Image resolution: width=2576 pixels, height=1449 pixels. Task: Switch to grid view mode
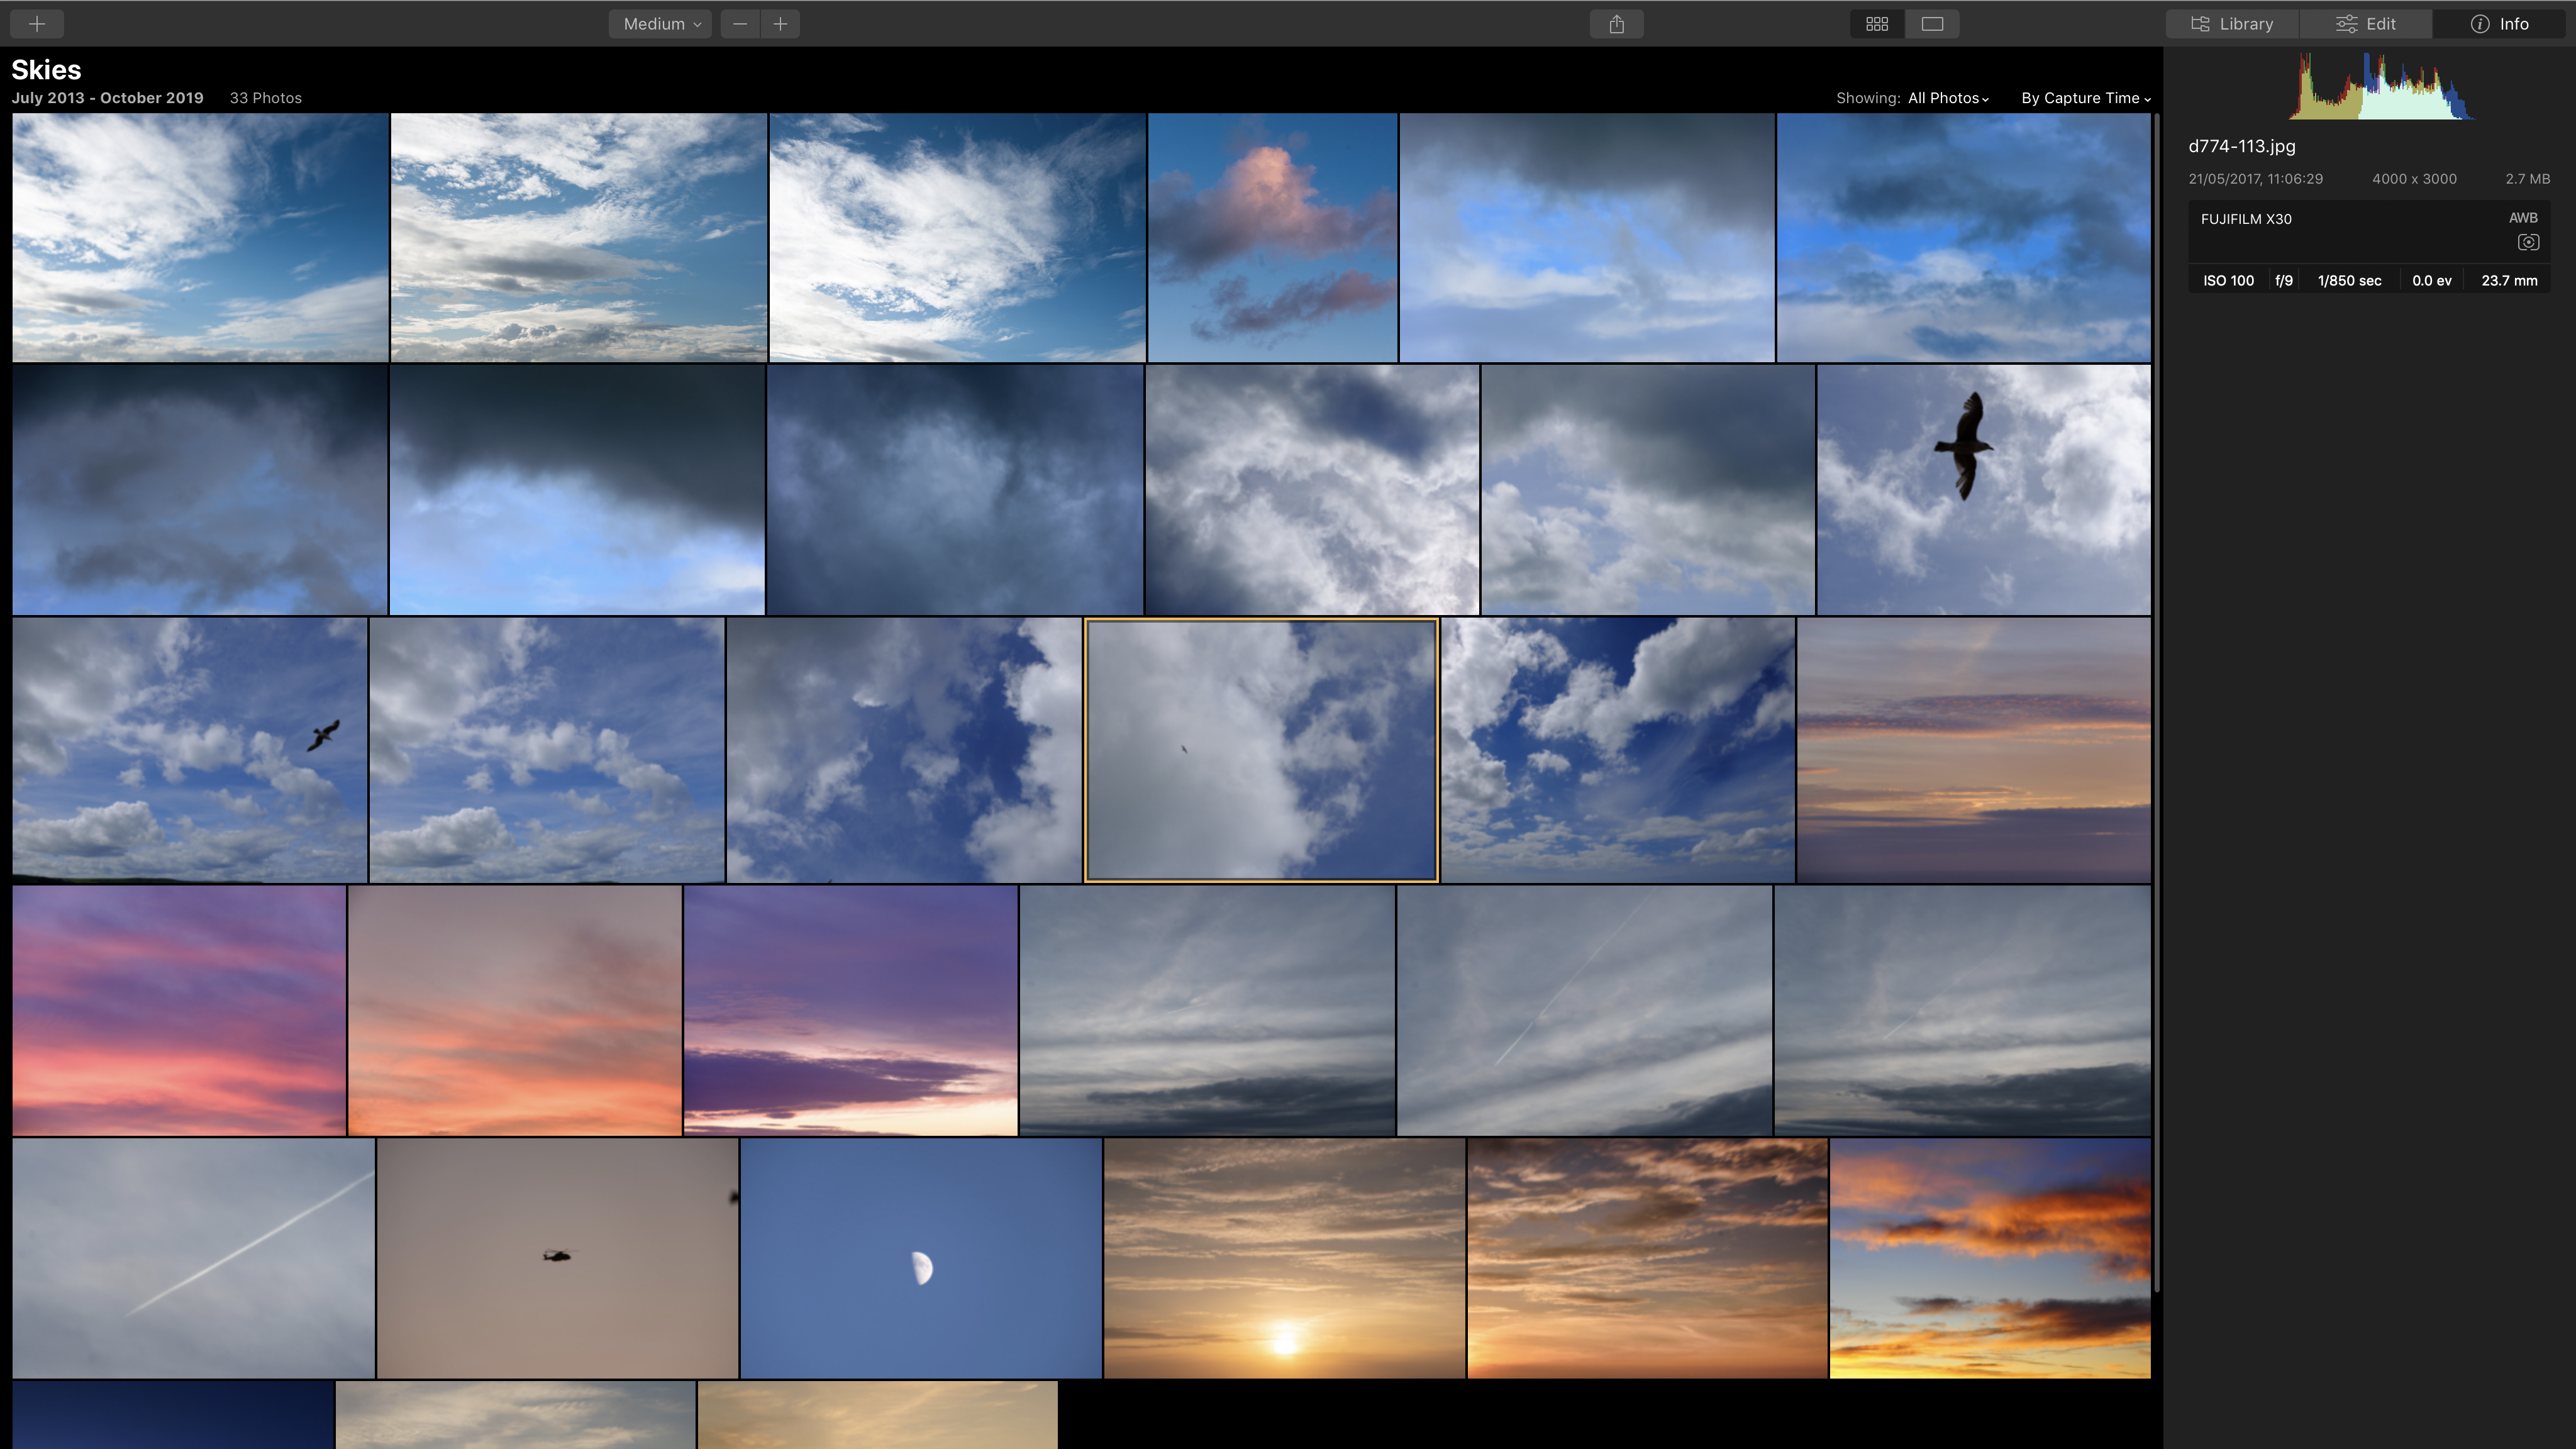pyautogui.click(x=1877, y=23)
